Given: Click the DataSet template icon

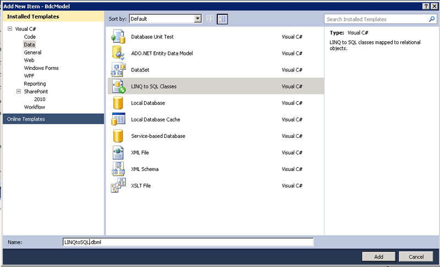Looking at the screenshot, I should point(118,70).
